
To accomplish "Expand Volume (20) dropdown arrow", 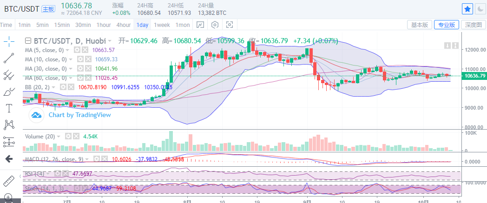I will pos(59,136).
